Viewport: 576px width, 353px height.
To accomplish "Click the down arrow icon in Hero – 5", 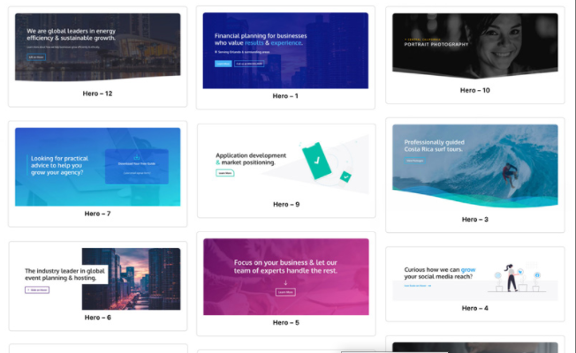I will click(285, 283).
